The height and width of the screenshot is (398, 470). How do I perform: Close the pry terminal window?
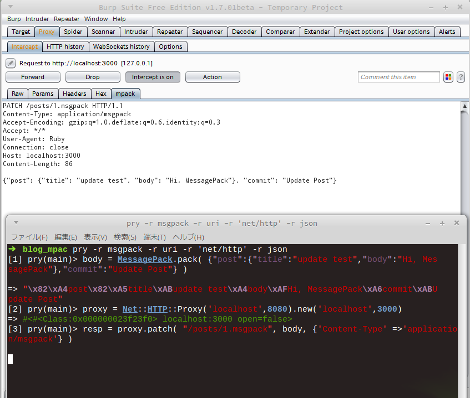click(x=456, y=223)
